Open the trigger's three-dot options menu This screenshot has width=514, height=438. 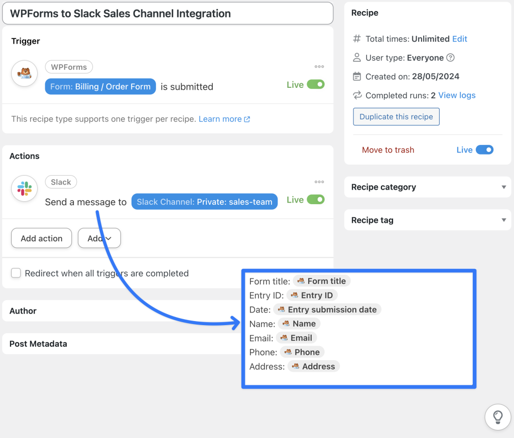[318, 67]
